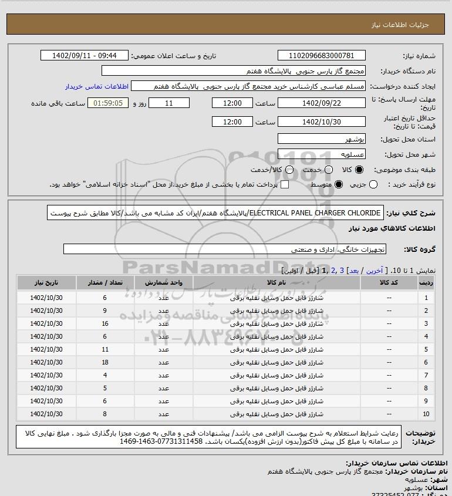Image resolution: width=452 pixels, height=496 pixels.
Task: Toggle the اسناد خزانه اسلامی payment checkbox
Action: pos(285,184)
